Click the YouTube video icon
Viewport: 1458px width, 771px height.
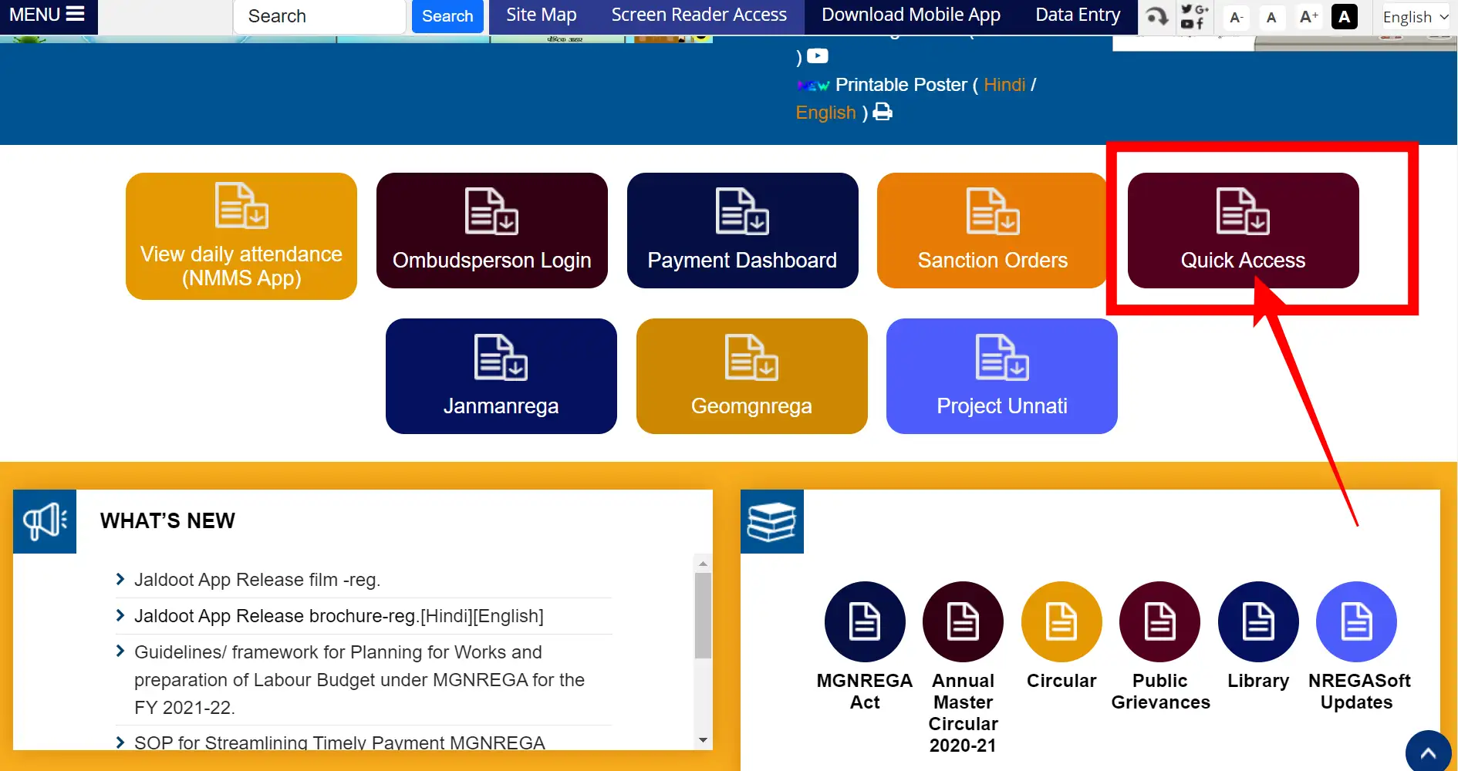[818, 56]
